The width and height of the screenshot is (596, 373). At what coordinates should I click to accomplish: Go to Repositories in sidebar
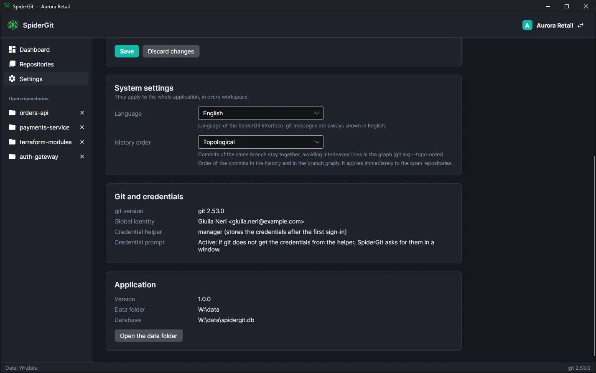(46, 64)
